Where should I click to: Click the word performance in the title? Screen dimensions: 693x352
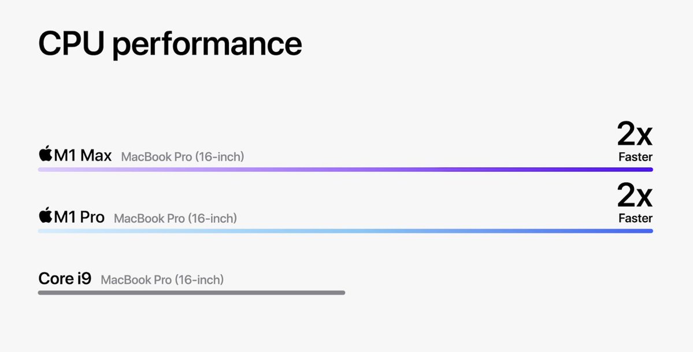[x=207, y=46]
